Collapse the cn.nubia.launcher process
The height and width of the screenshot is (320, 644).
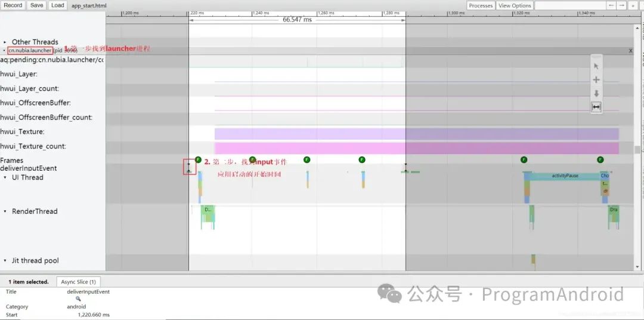(x=5, y=50)
